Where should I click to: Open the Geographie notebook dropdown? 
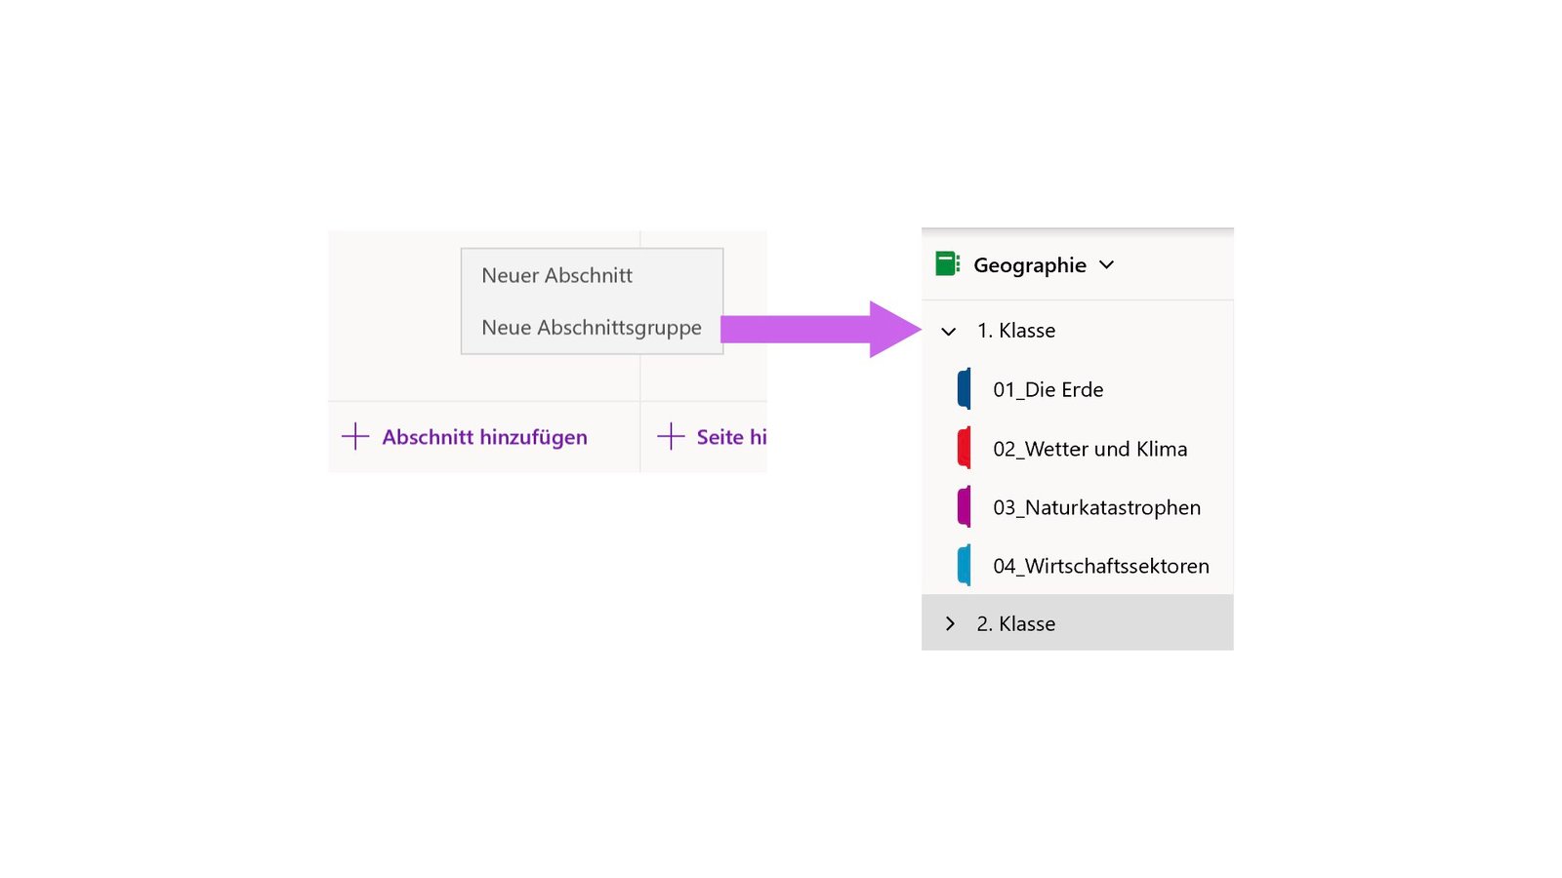pyautogui.click(x=1107, y=264)
